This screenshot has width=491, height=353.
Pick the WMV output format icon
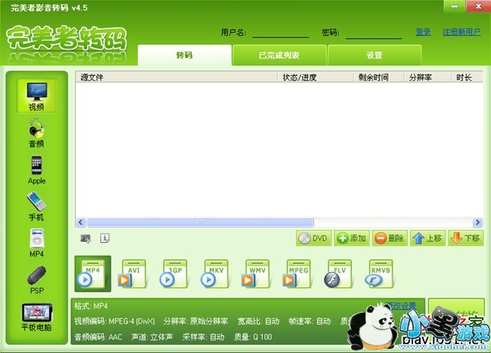tap(256, 274)
